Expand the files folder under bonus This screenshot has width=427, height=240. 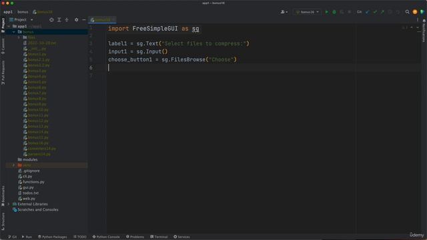[x=19, y=37]
